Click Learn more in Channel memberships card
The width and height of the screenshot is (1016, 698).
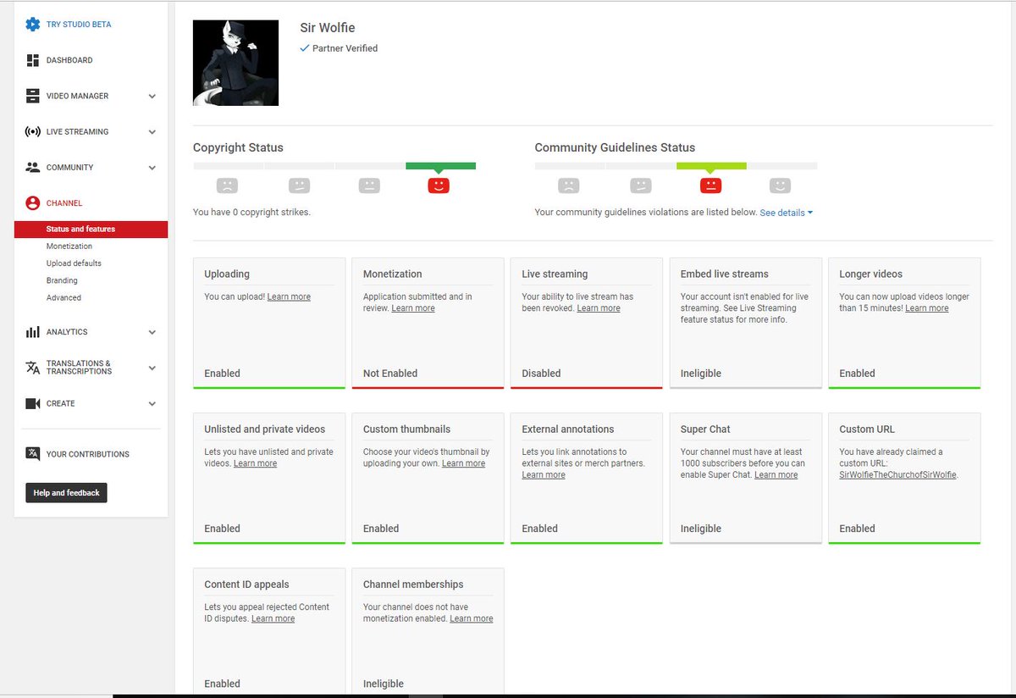472,618
